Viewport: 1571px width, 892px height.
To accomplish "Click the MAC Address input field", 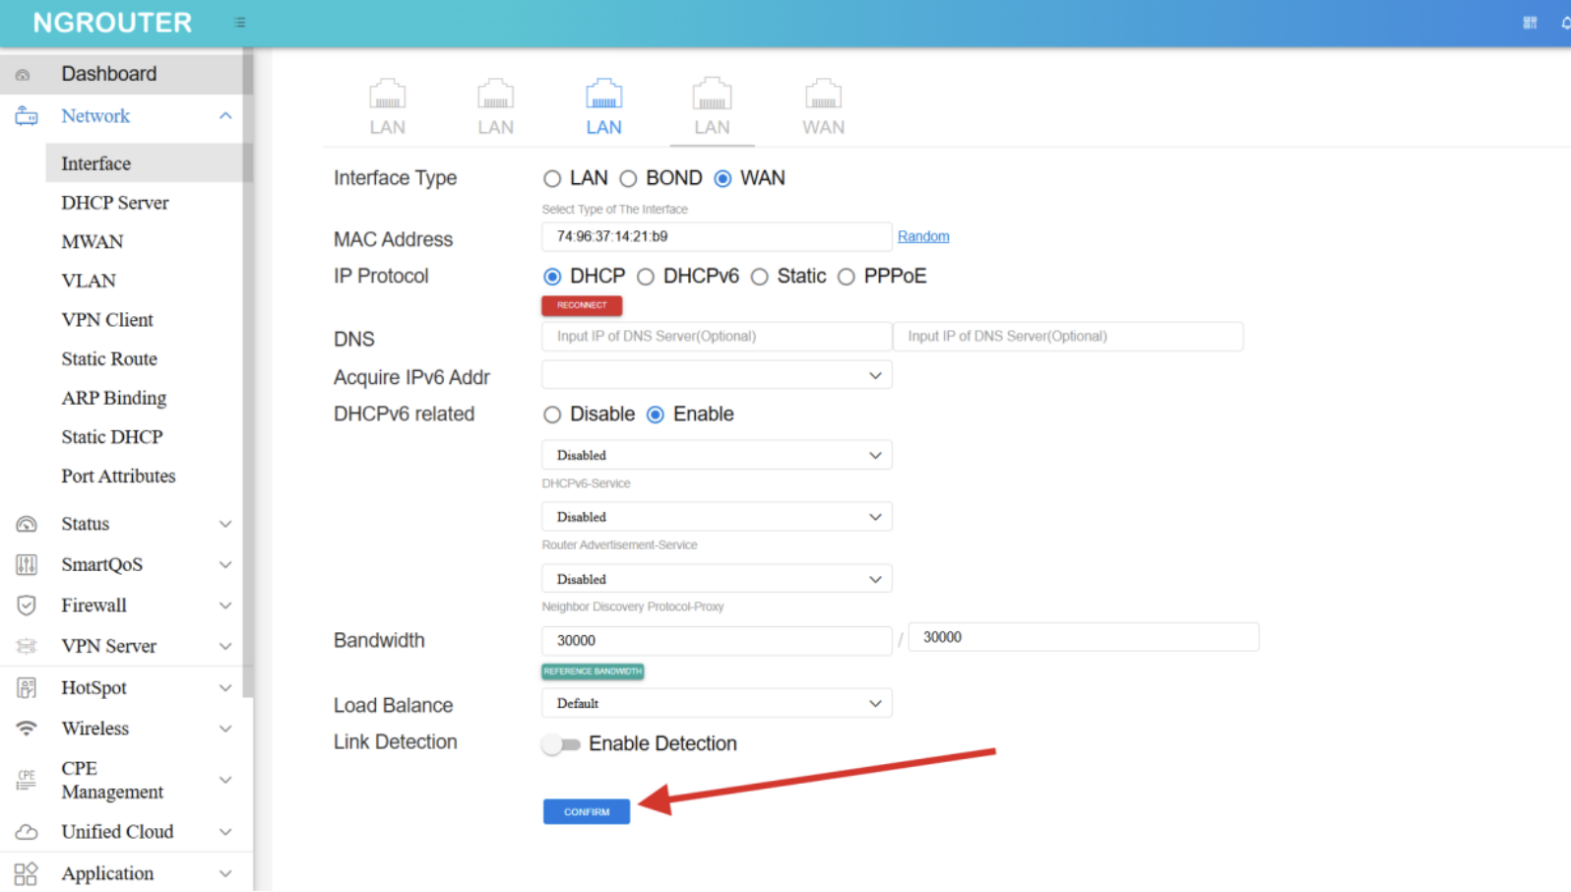I will click(716, 237).
